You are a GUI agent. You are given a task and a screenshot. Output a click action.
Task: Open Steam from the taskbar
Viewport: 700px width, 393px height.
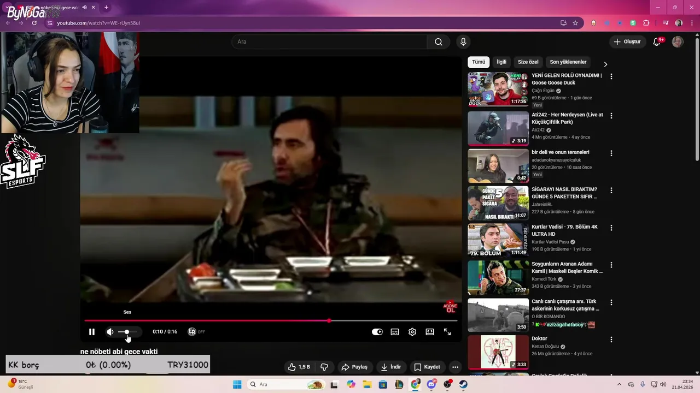pos(463,384)
